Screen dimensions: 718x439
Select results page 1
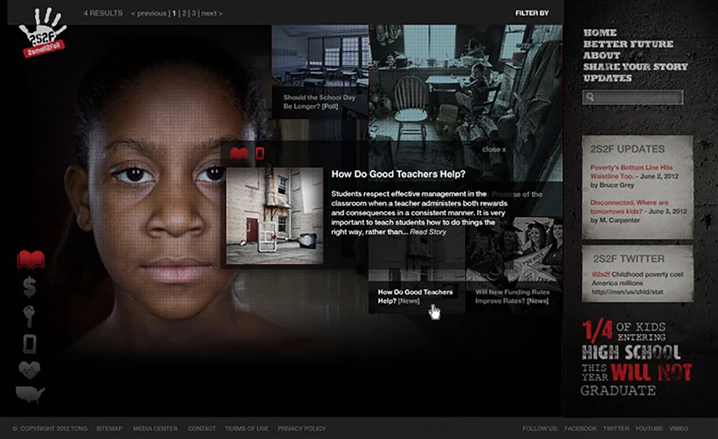tap(175, 13)
